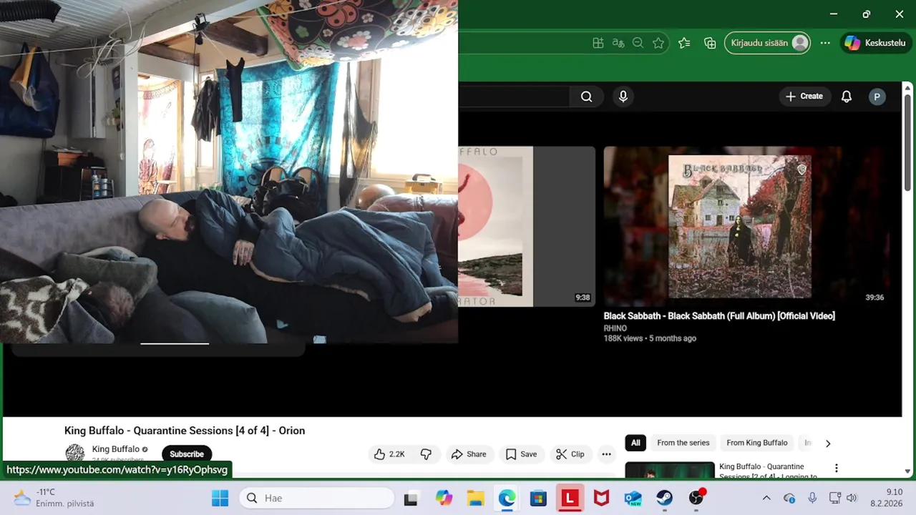Viewport: 916px width, 515px height.
Task: Open the Edge favorites list icon
Action: [684, 43]
